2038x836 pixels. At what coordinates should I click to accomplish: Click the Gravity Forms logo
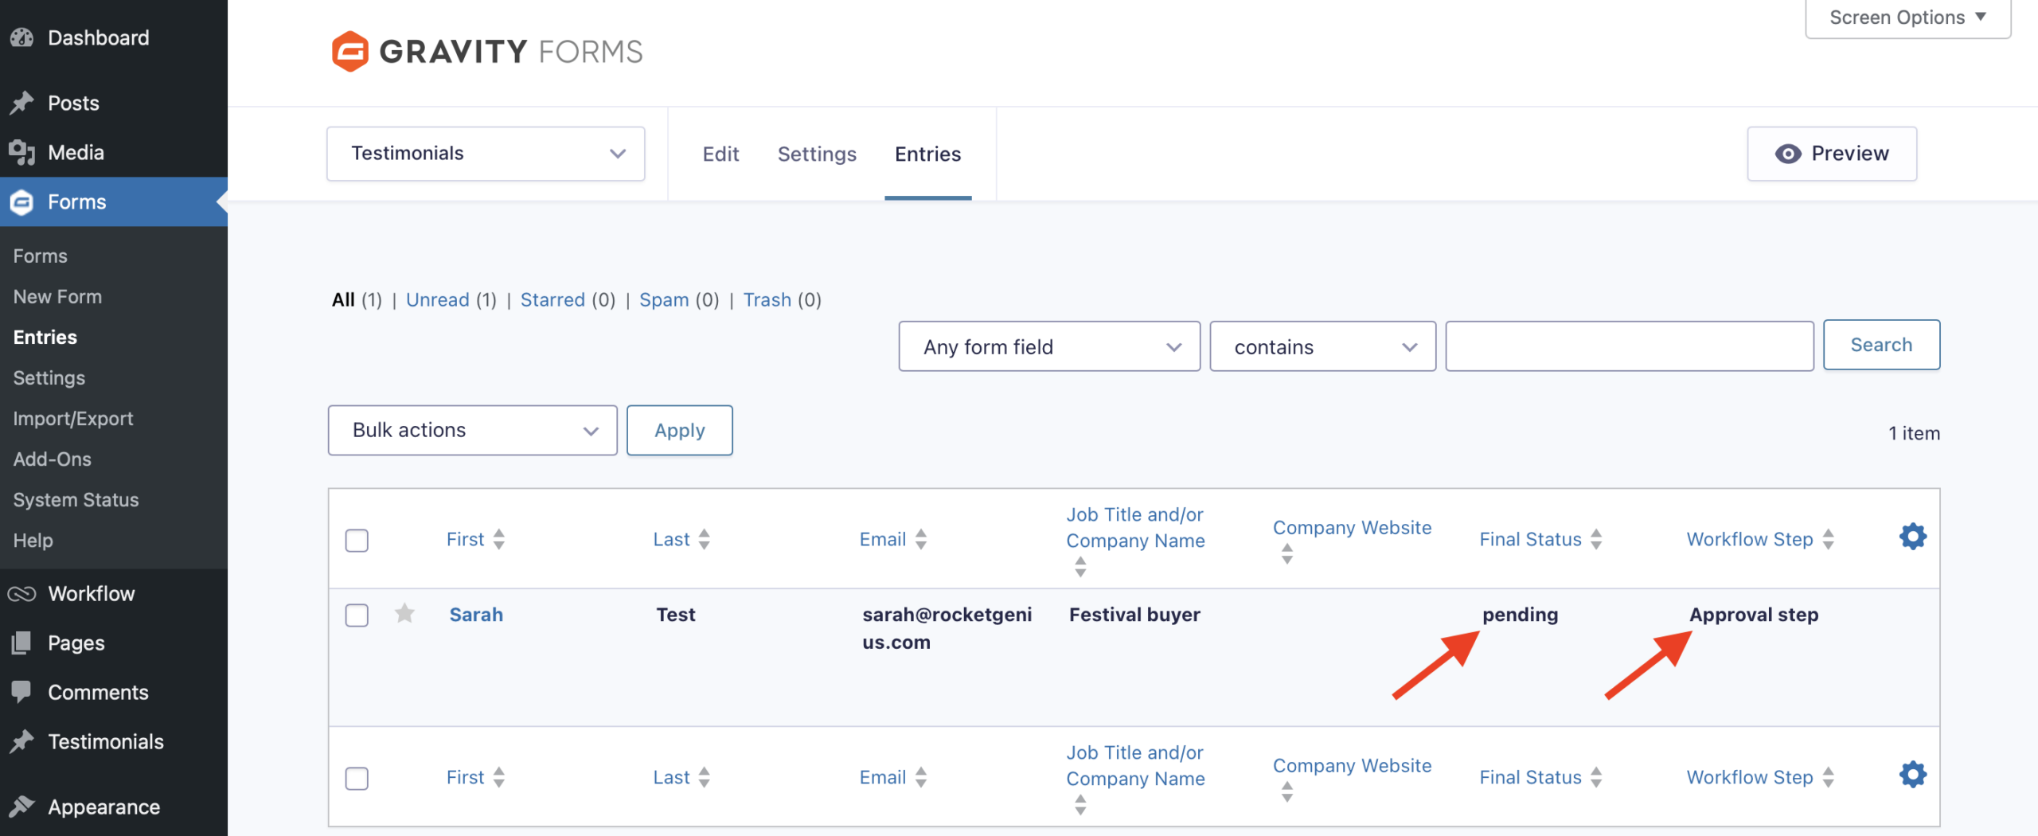[486, 50]
